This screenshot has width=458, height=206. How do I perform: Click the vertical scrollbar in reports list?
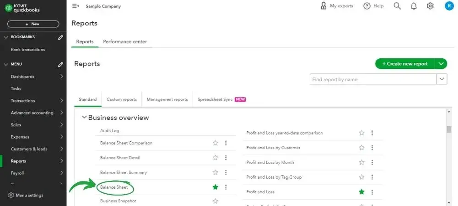[x=449, y=129]
